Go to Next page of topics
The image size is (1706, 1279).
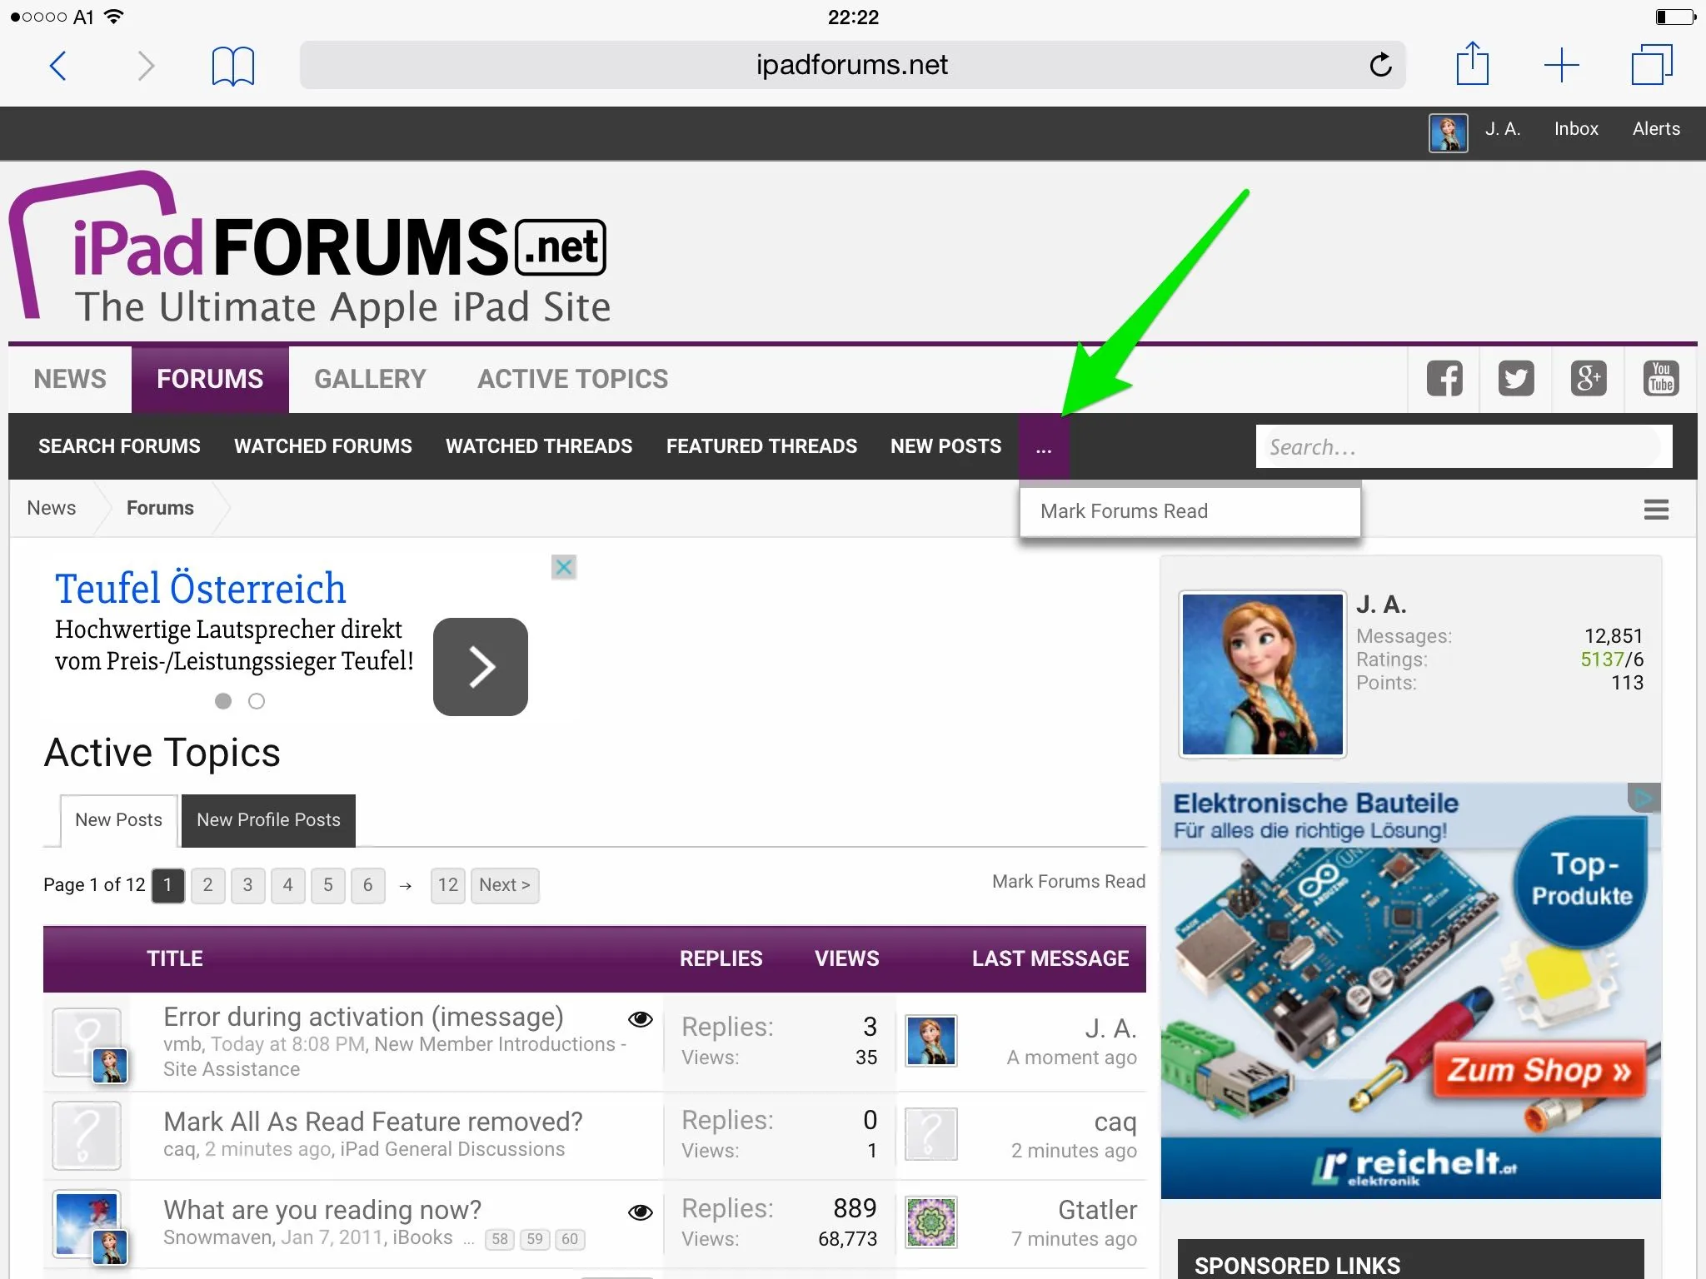[505, 885]
